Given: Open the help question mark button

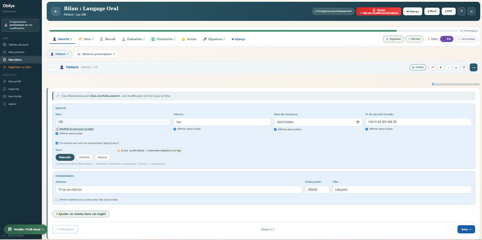Looking at the screenshot, I should pyautogui.click(x=461, y=11).
